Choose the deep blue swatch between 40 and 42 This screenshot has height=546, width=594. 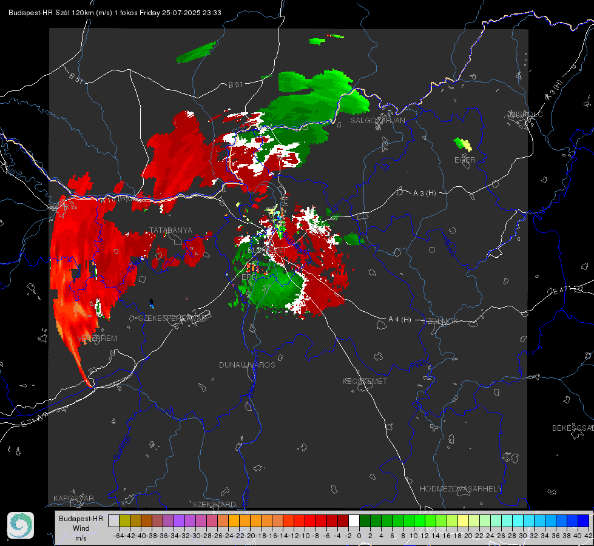584,521
